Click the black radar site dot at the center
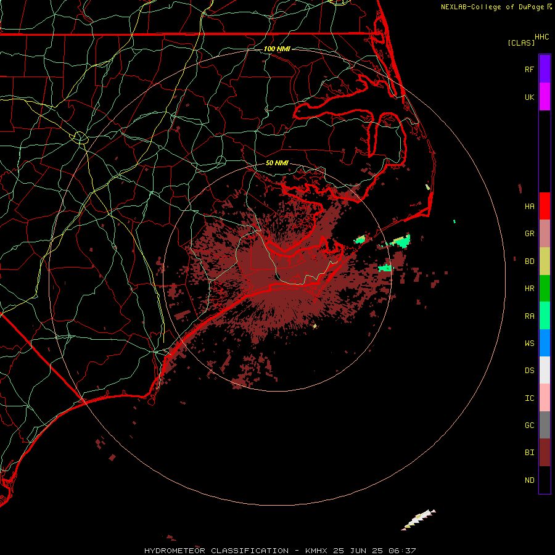The image size is (555, 555). click(x=277, y=277)
